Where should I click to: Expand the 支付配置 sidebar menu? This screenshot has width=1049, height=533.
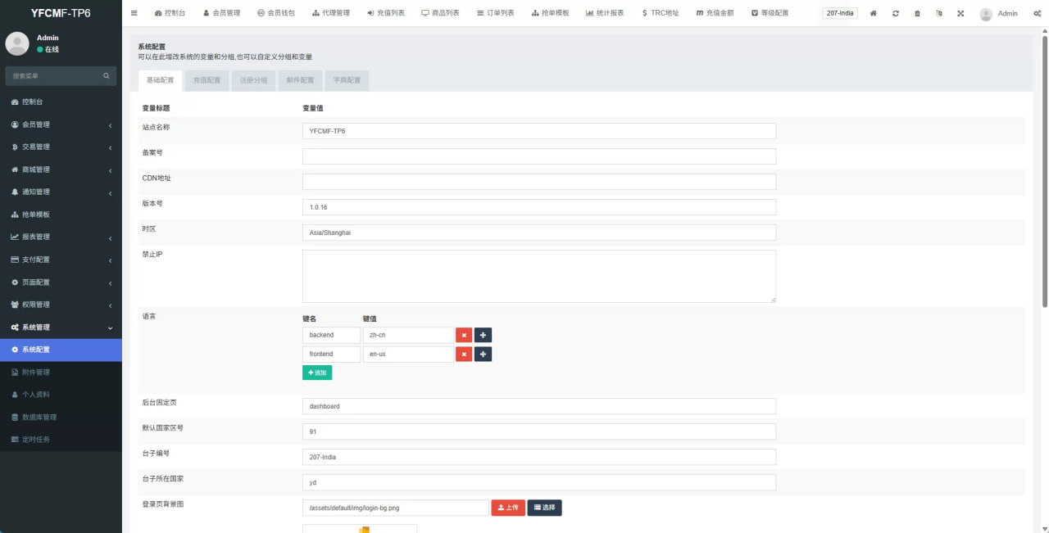pyautogui.click(x=61, y=260)
